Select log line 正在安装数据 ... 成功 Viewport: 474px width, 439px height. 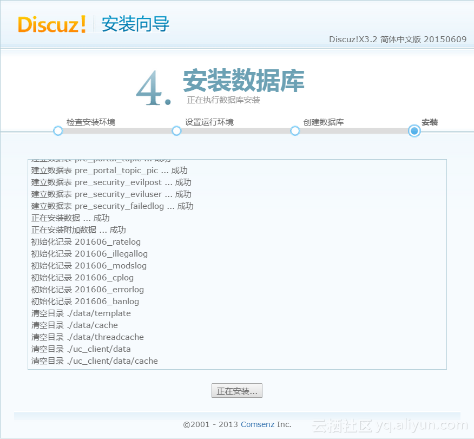tap(70, 218)
